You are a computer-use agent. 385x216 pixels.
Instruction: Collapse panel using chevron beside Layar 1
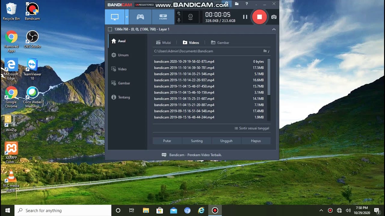pyautogui.click(x=274, y=29)
